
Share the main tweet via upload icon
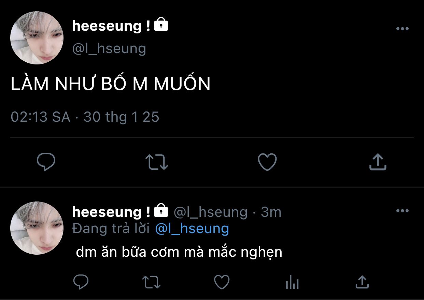[378, 162]
